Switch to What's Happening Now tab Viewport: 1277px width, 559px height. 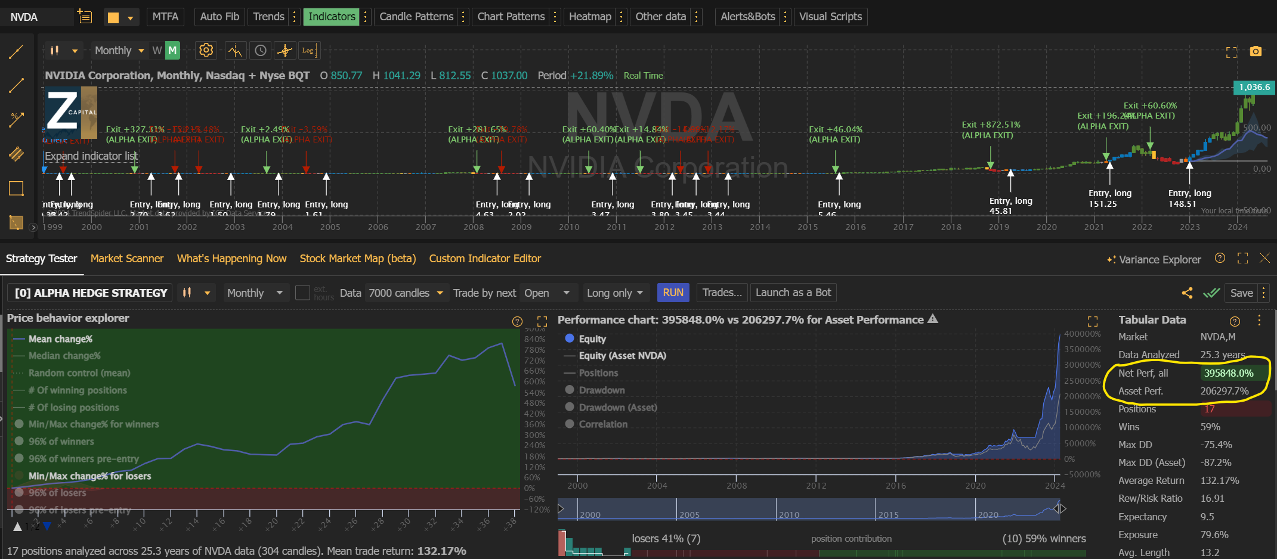(231, 259)
